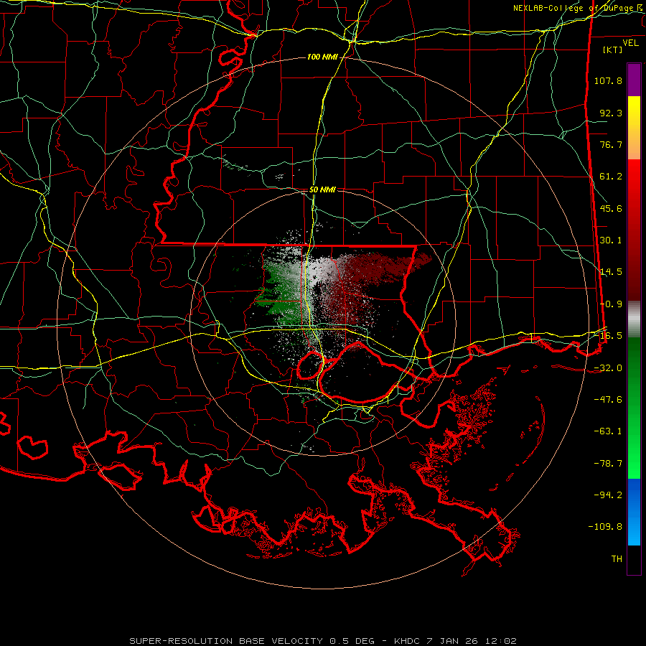
Task: Select the 14.5 scale value
Action: pyautogui.click(x=611, y=272)
